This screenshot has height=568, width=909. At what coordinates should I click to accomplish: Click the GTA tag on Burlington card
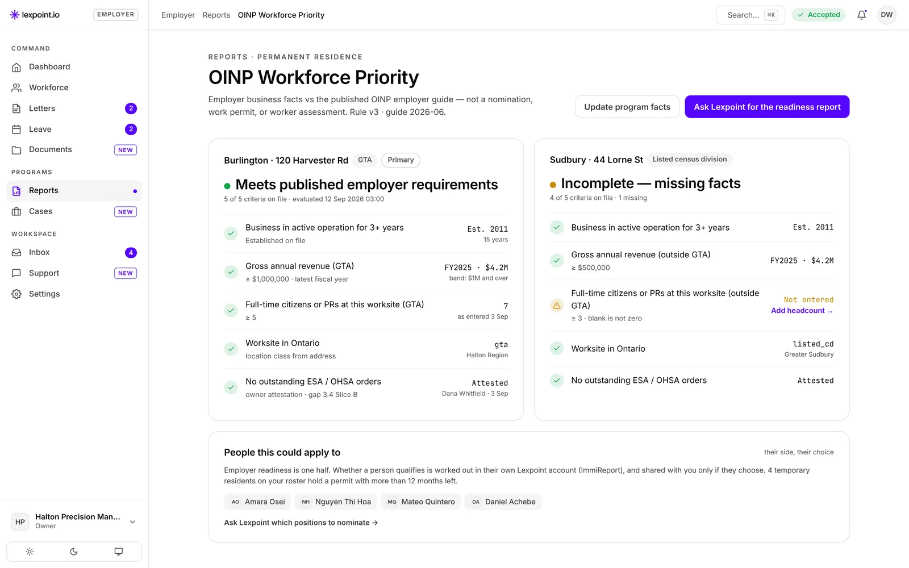point(365,160)
